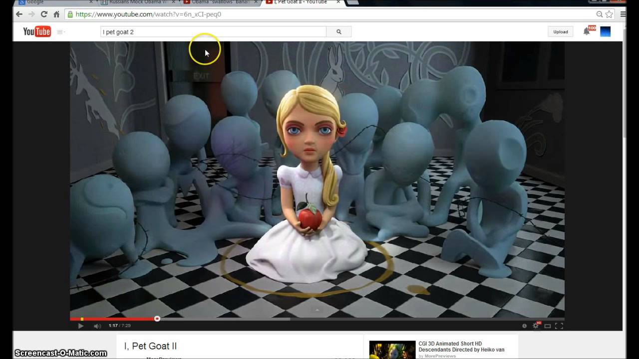Switch to the Google tab
This screenshot has width=639, height=359.
(x=54, y=2)
